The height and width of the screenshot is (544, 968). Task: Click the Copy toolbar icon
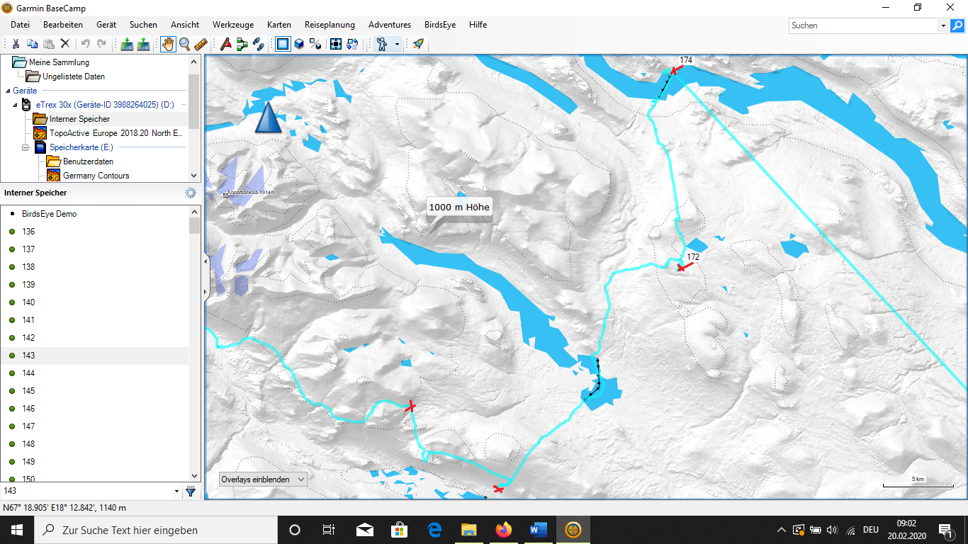[x=32, y=44]
